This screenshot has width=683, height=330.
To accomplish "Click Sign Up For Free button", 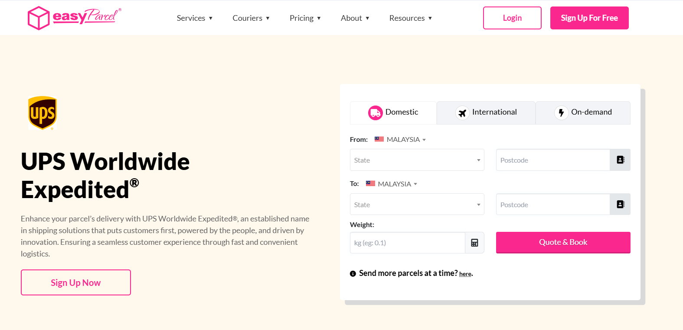I will coord(589,18).
